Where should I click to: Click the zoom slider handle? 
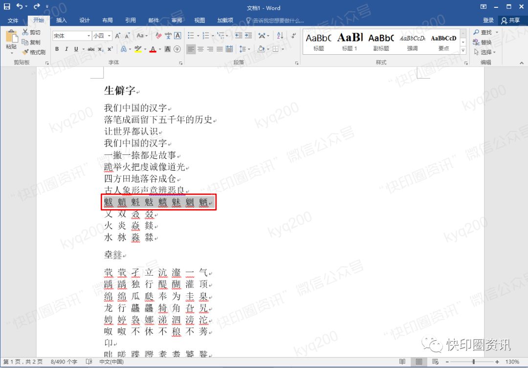(473, 362)
